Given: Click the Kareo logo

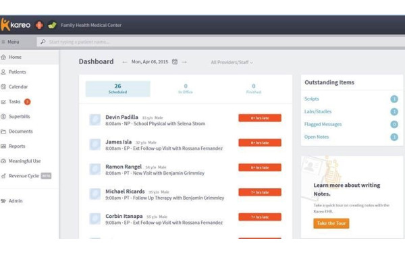Looking at the screenshot, I should [16, 25].
